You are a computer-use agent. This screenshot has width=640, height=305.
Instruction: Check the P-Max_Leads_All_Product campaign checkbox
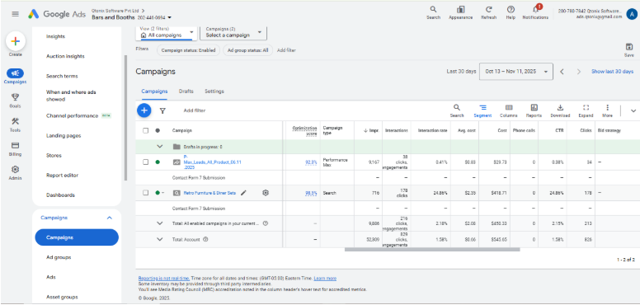click(x=145, y=162)
